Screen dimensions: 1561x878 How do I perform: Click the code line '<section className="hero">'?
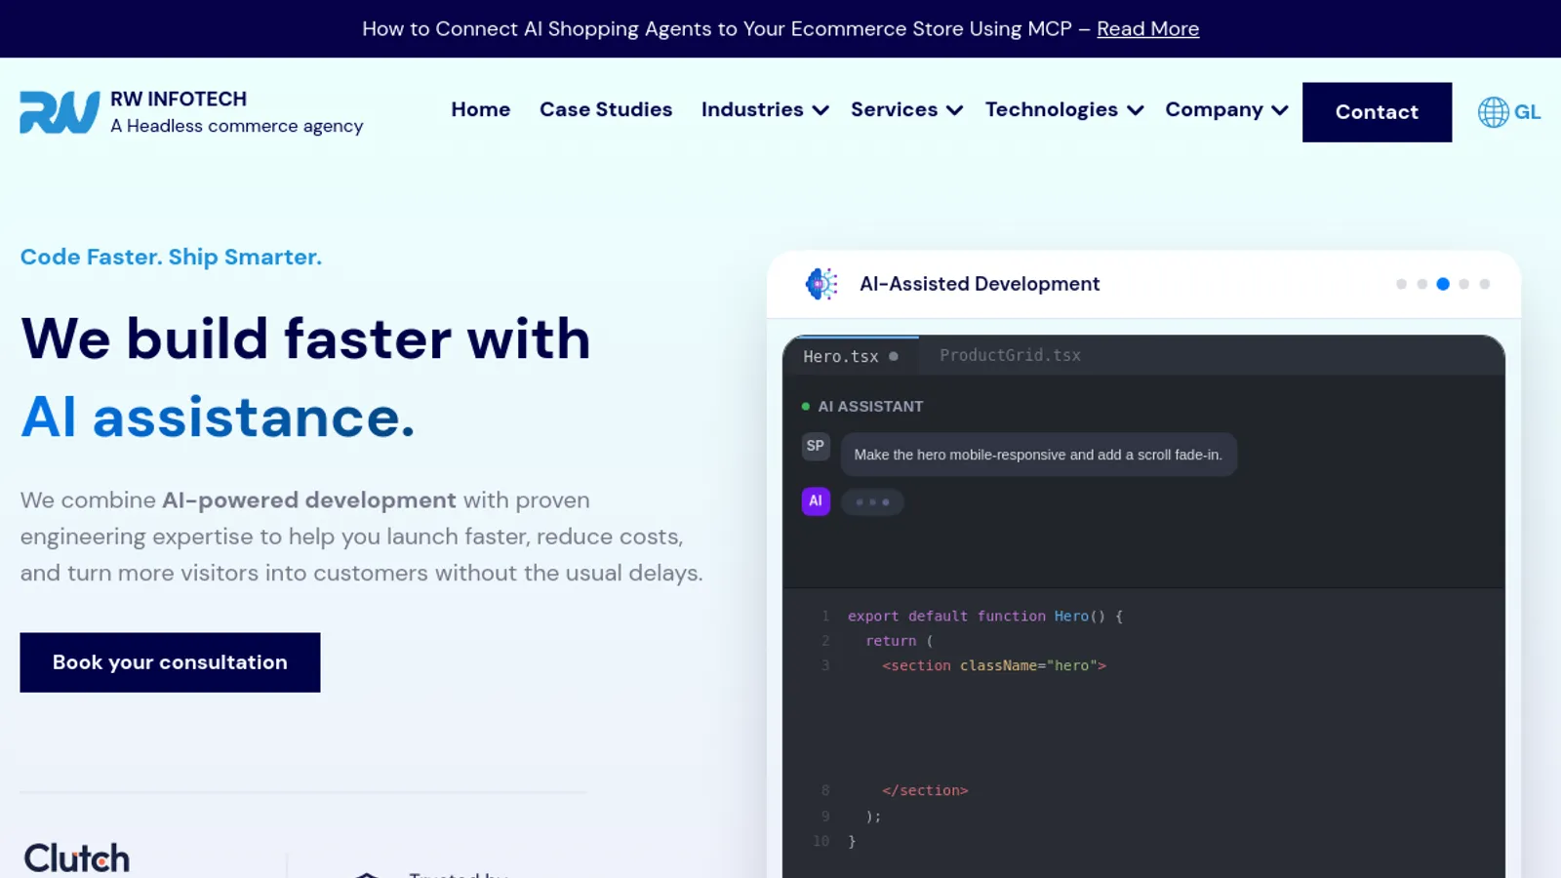994,665
